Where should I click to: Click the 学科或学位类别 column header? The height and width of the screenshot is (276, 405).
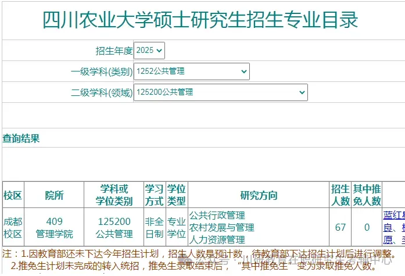(114, 195)
